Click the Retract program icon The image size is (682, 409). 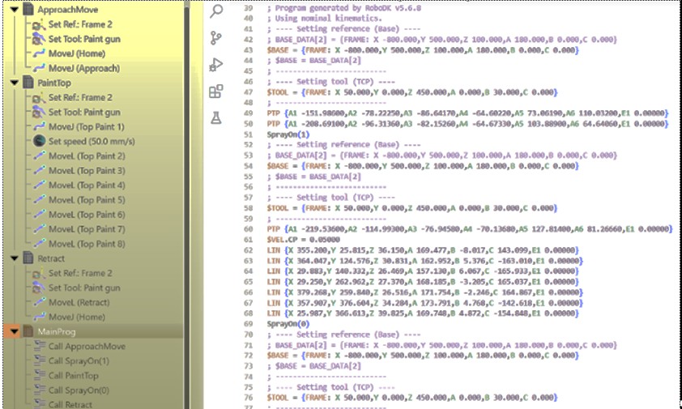pyautogui.click(x=26, y=258)
